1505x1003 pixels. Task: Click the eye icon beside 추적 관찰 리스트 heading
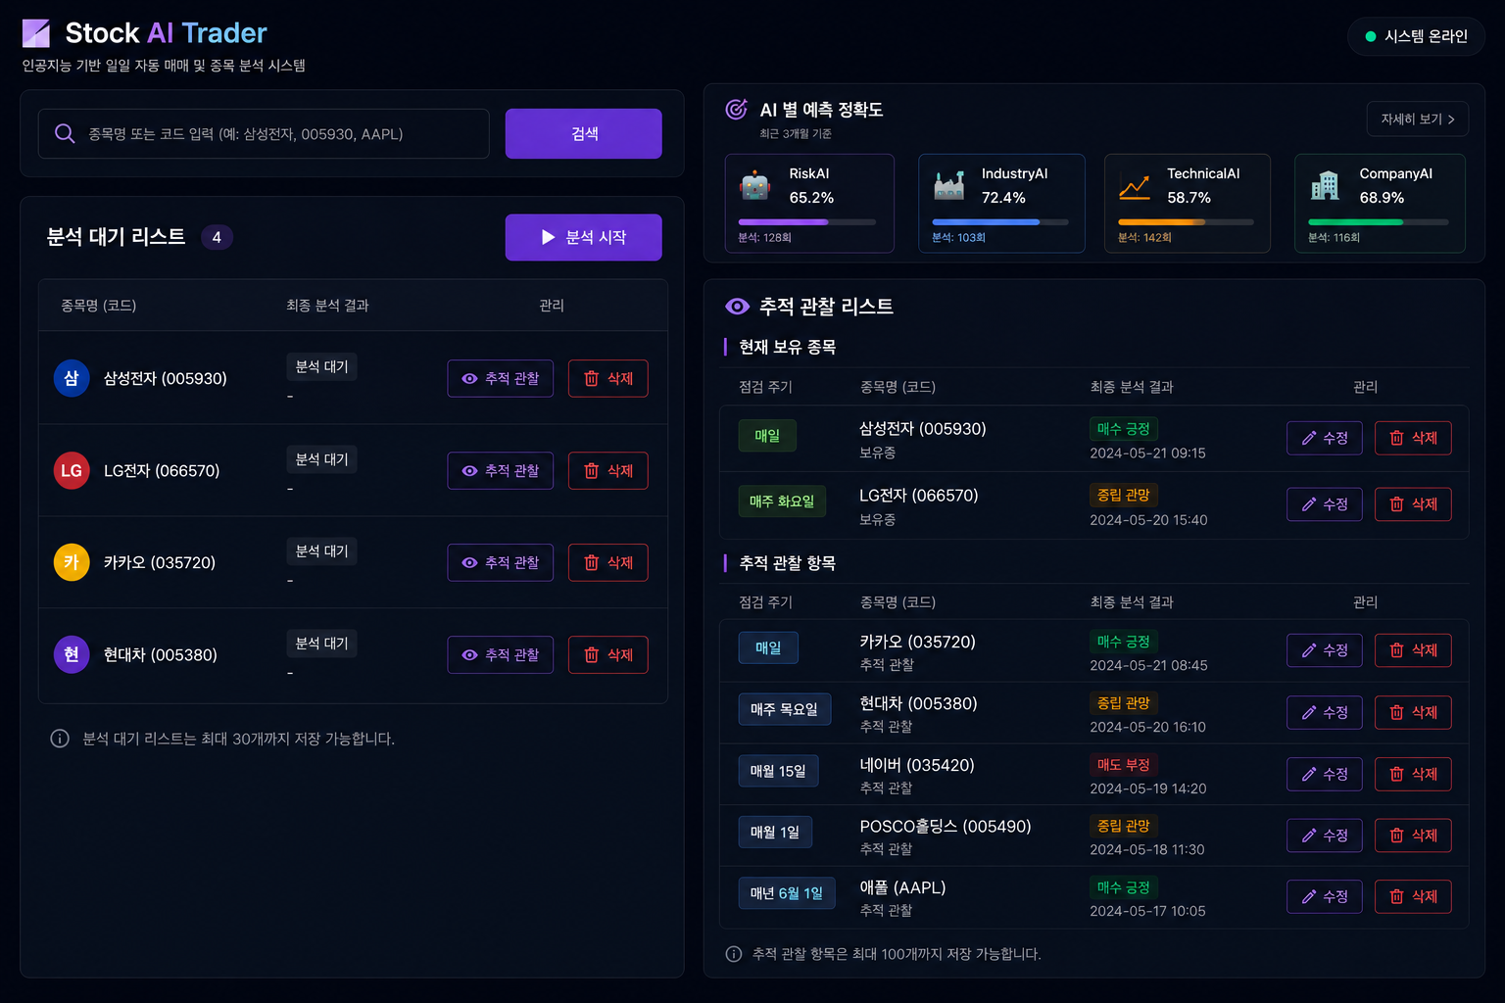pyautogui.click(x=737, y=307)
